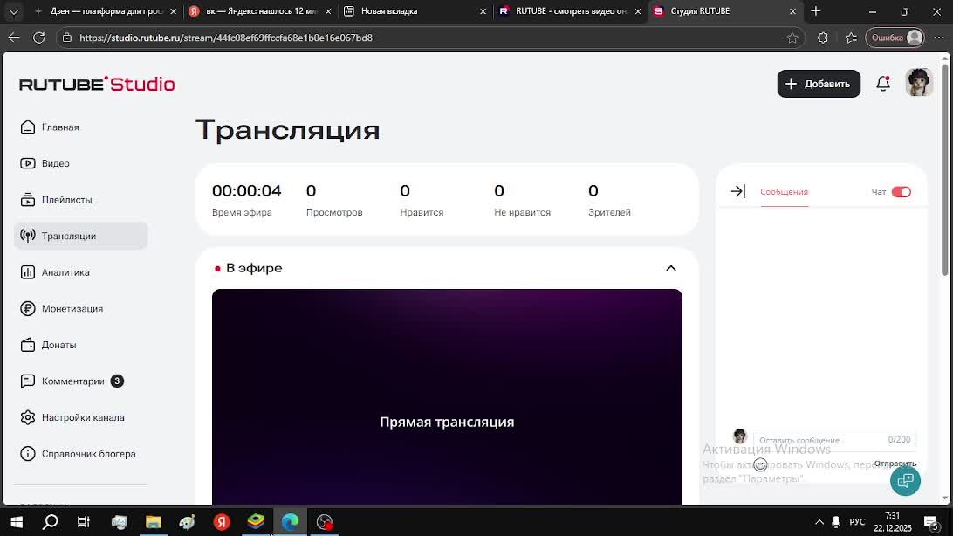The width and height of the screenshot is (953, 536).
Task: Click the microphone tray icon
Action: tap(836, 522)
